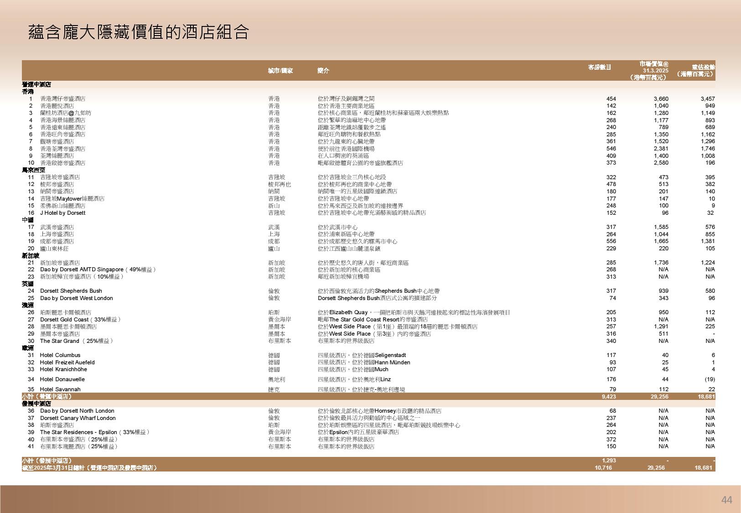Select Dorsett Canary Wharf London entry

pos(78,418)
